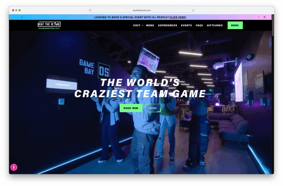Dismiss the announcement banner with X
Viewport: 283px width, 186px height.
click(x=264, y=17)
